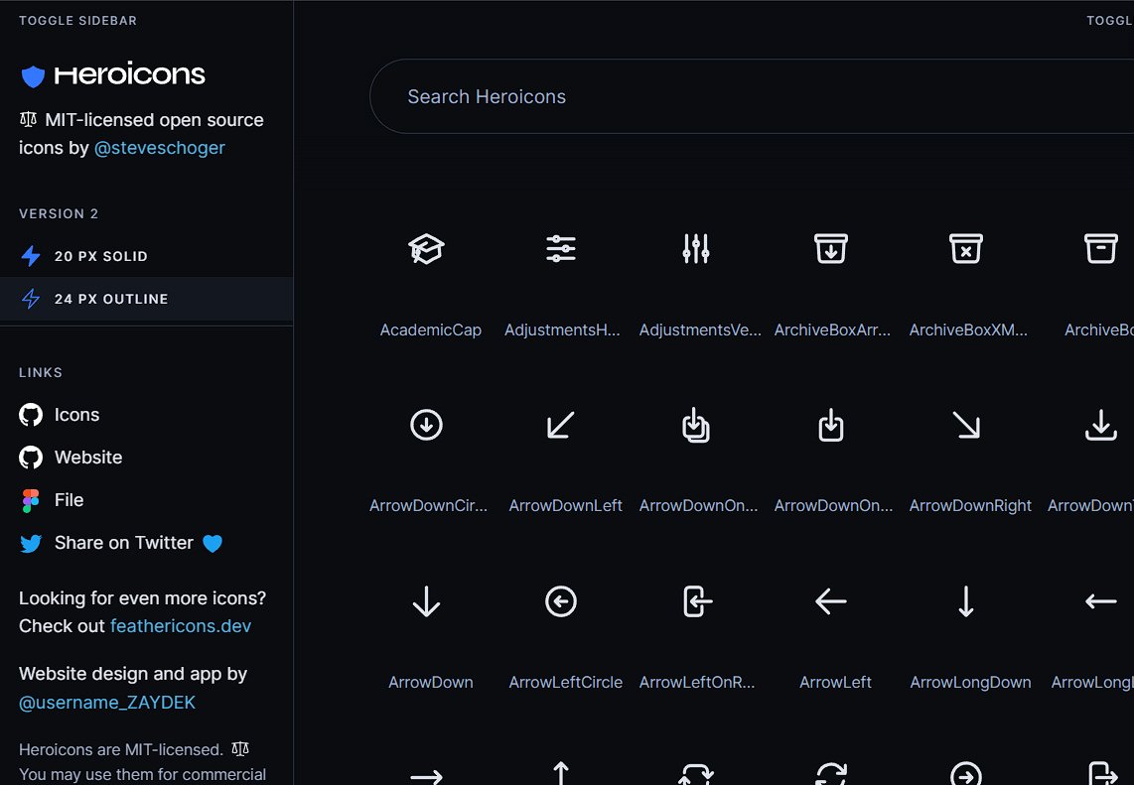Click the ArrowDownRight diagonal arrow icon

[966, 425]
